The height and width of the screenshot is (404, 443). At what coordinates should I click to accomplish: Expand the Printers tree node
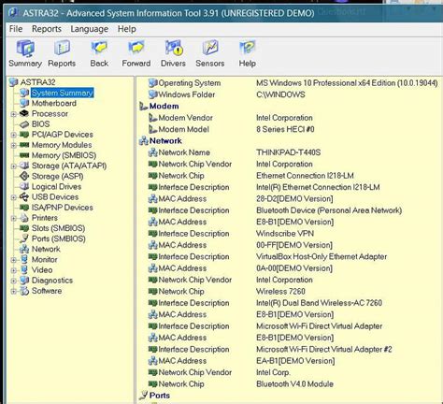[13, 218]
